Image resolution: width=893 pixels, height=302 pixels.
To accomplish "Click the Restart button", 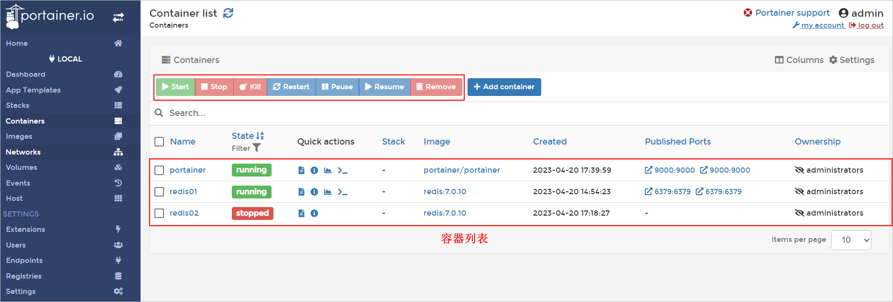I will 291,87.
